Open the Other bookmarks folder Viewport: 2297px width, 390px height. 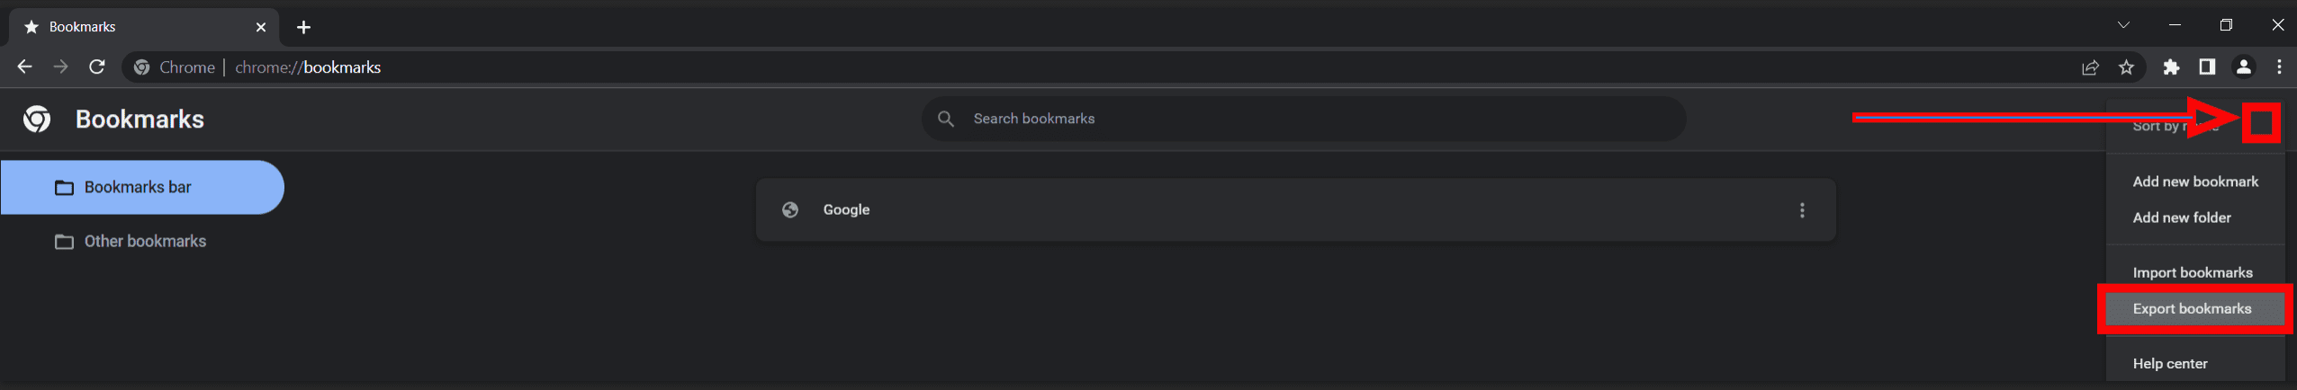(x=145, y=242)
